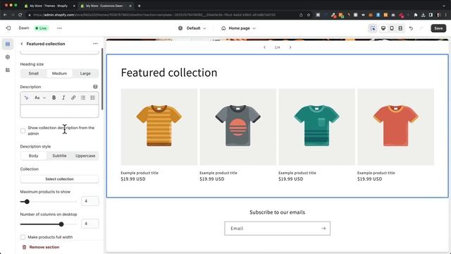Screen dimensions: 451x254
Task: Click the Featured collection heading in preview
Action: pyautogui.click(x=169, y=73)
